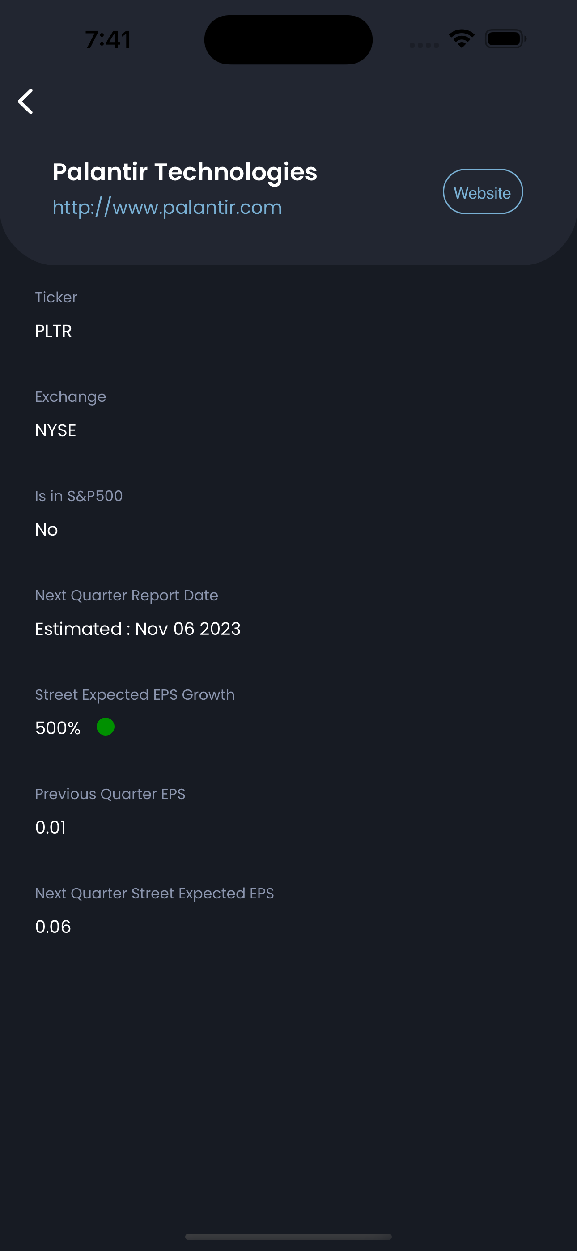This screenshot has width=577, height=1251.
Task: Select the PLTR ticker value
Action: pos(53,331)
